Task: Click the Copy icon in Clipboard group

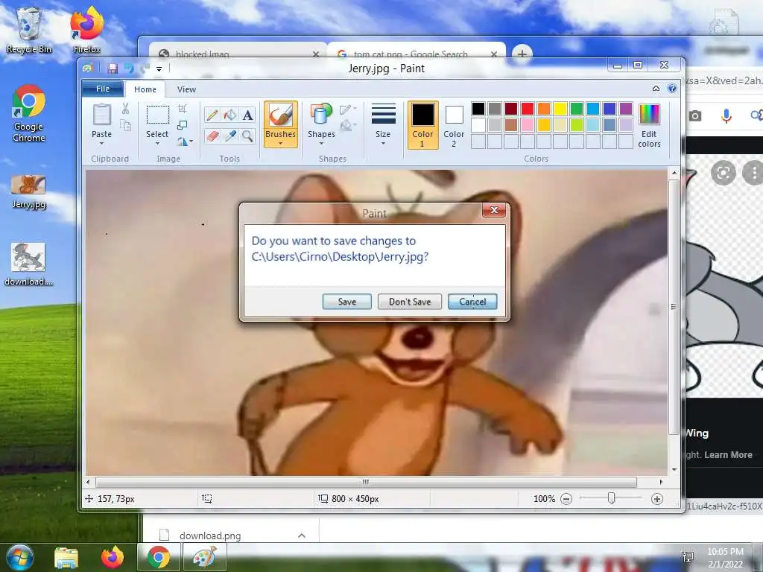Action: 125,125
